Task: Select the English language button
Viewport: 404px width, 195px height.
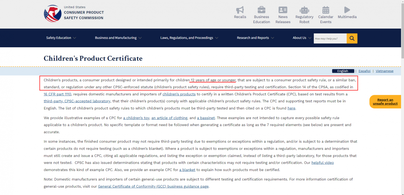Action: point(343,71)
